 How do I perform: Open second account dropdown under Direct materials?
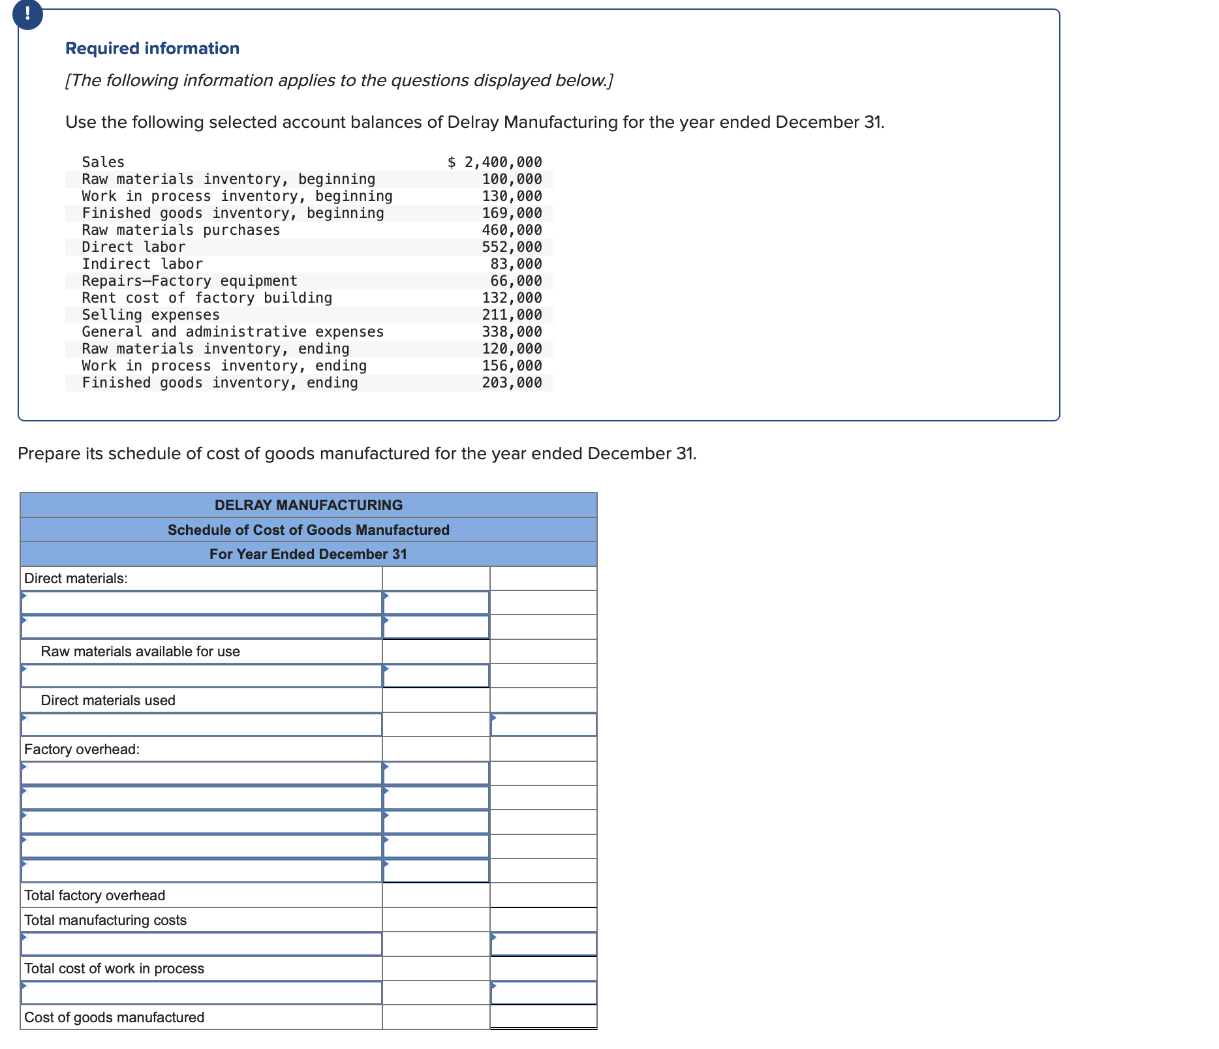pyautogui.click(x=201, y=627)
